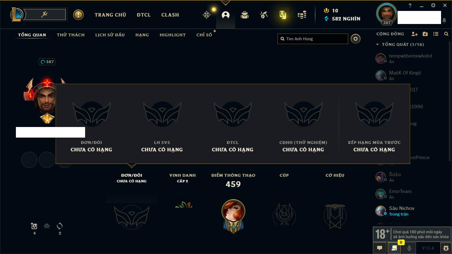Select the XP progress level 387 badge
This screenshot has width=452, height=254.
click(x=47, y=62)
